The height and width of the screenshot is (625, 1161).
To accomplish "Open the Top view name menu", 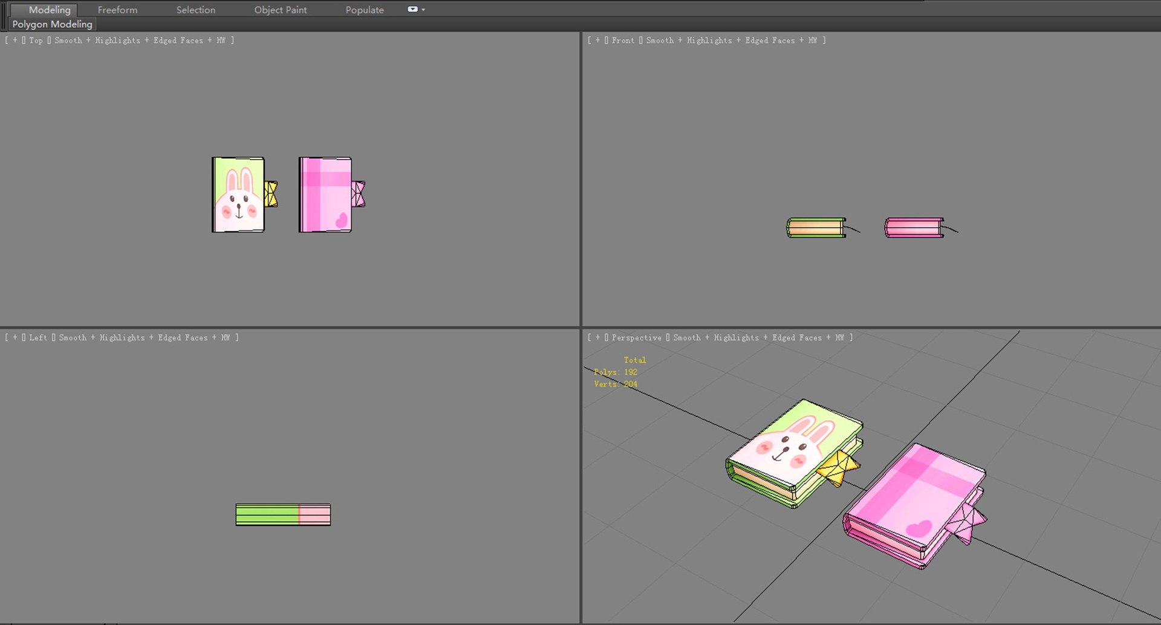I will point(36,40).
